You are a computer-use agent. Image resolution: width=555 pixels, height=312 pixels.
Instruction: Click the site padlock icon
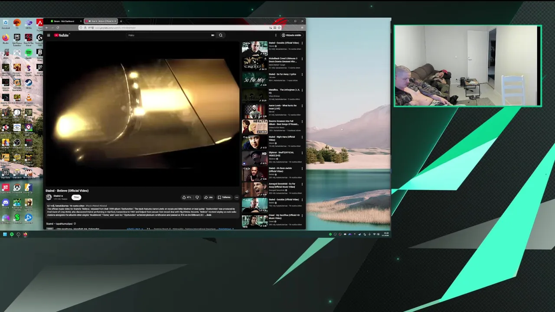point(85,27)
